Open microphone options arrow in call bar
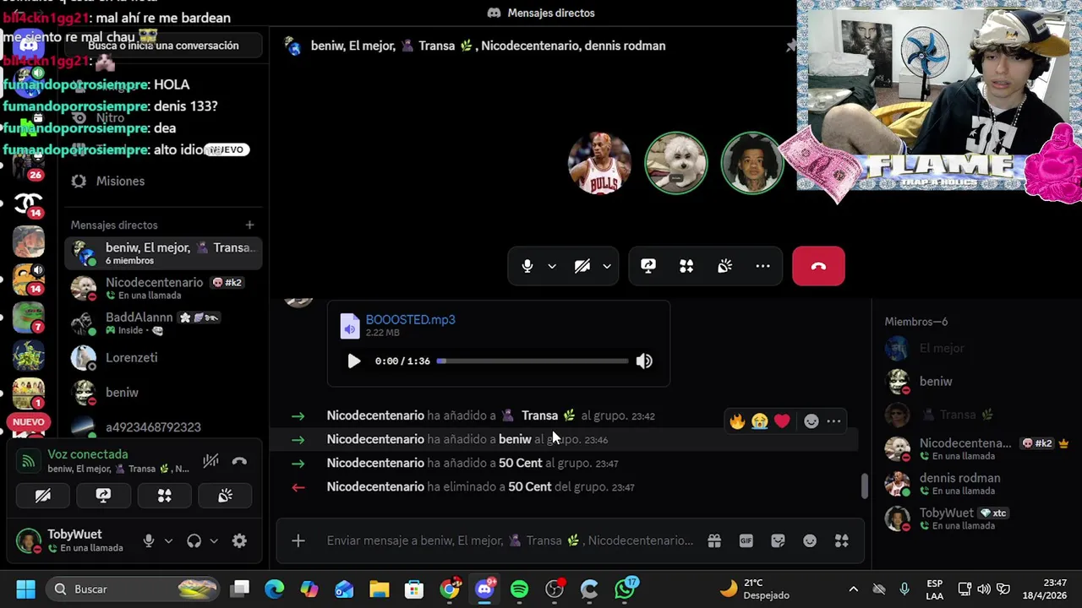The width and height of the screenshot is (1082, 608). coord(552,266)
